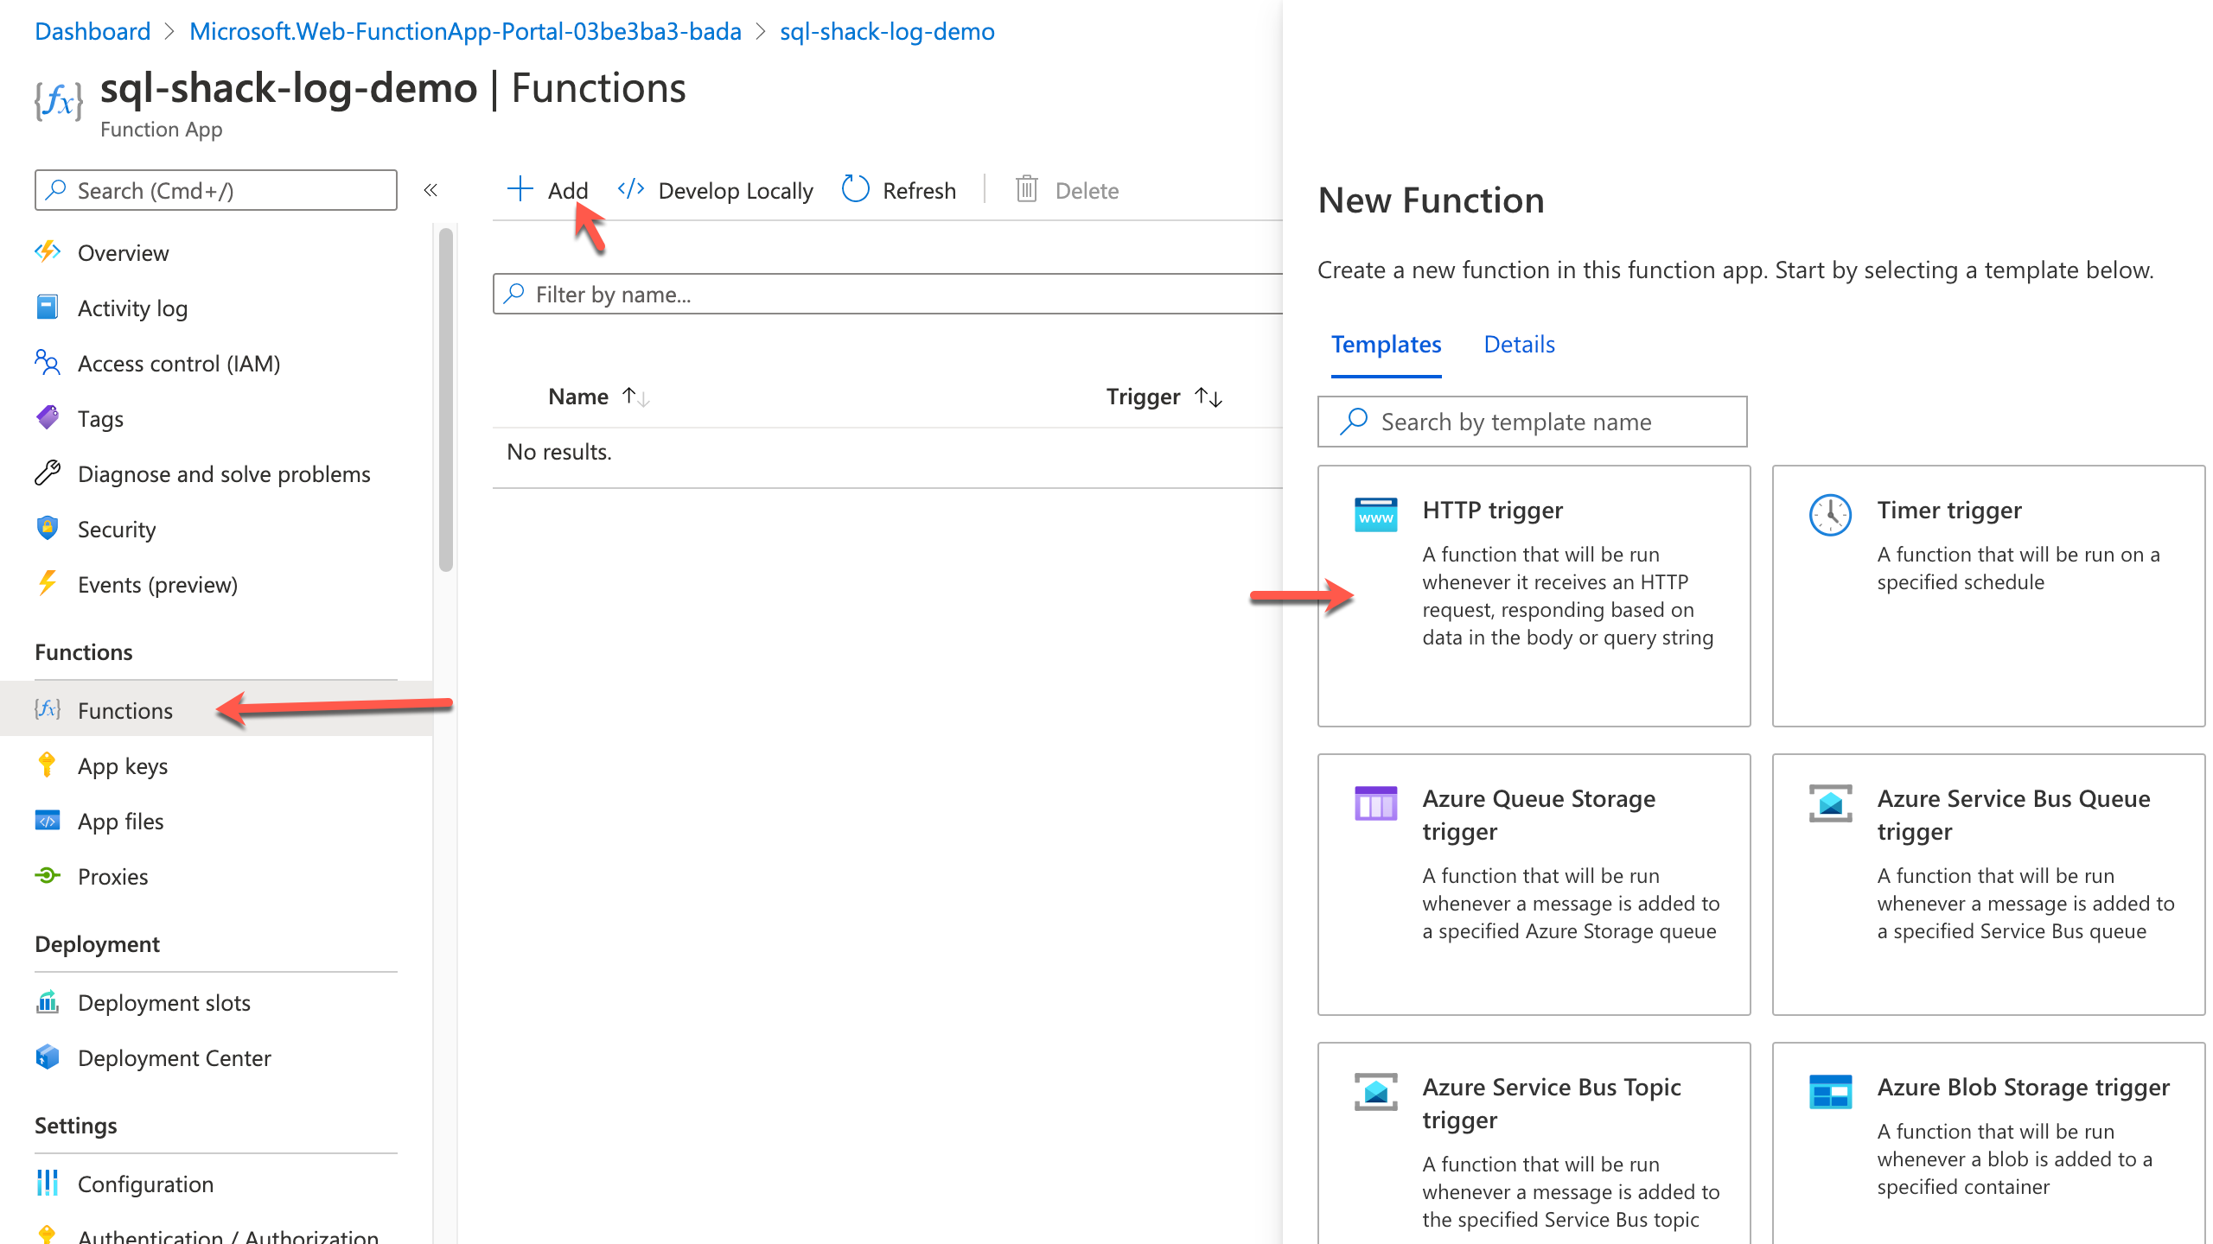Viewport: 2213px width, 1244px height.
Task: Click the sidebar vertical scrollbar
Action: tap(445, 397)
